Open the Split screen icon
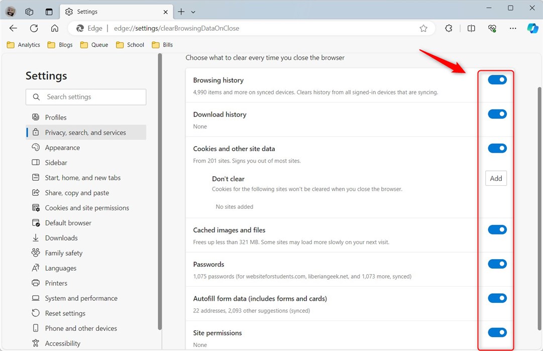 coord(471,29)
